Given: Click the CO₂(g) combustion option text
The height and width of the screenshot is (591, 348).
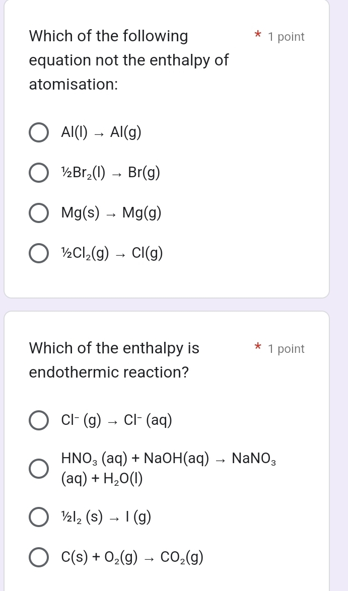Looking at the screenshot, I should (x=131, y=557).
